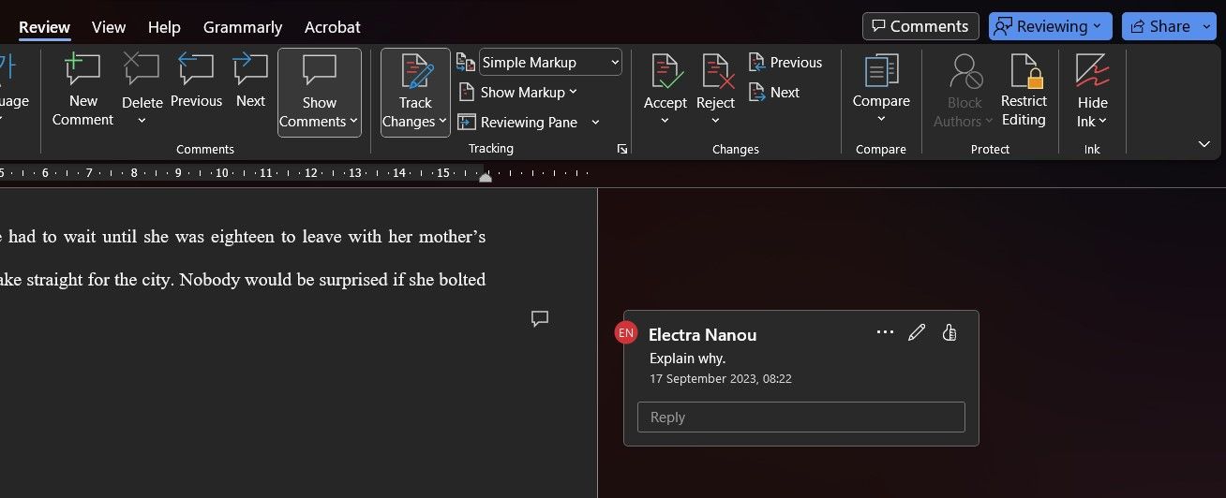
Task: Click the New Comment icon
Action: click(82, 71)
